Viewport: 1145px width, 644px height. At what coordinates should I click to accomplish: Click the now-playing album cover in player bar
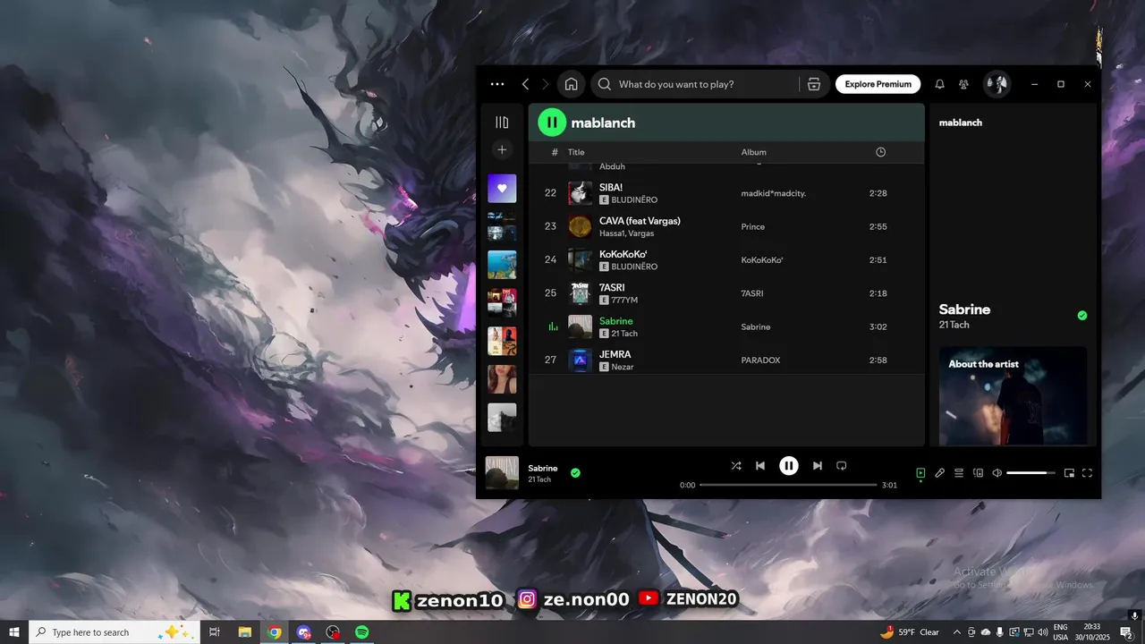502,473
